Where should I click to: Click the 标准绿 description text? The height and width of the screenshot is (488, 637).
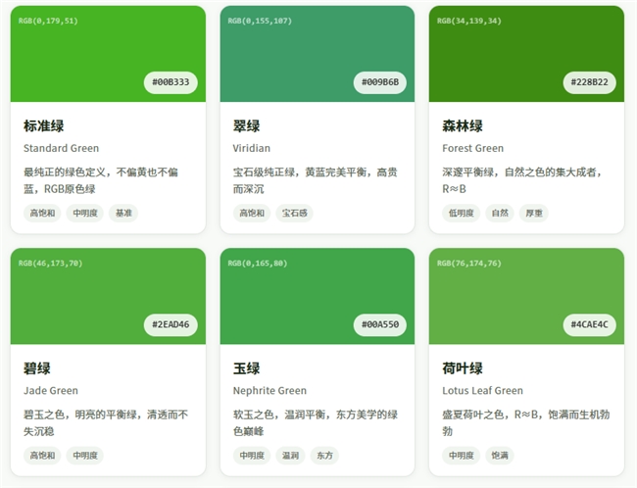101,181
